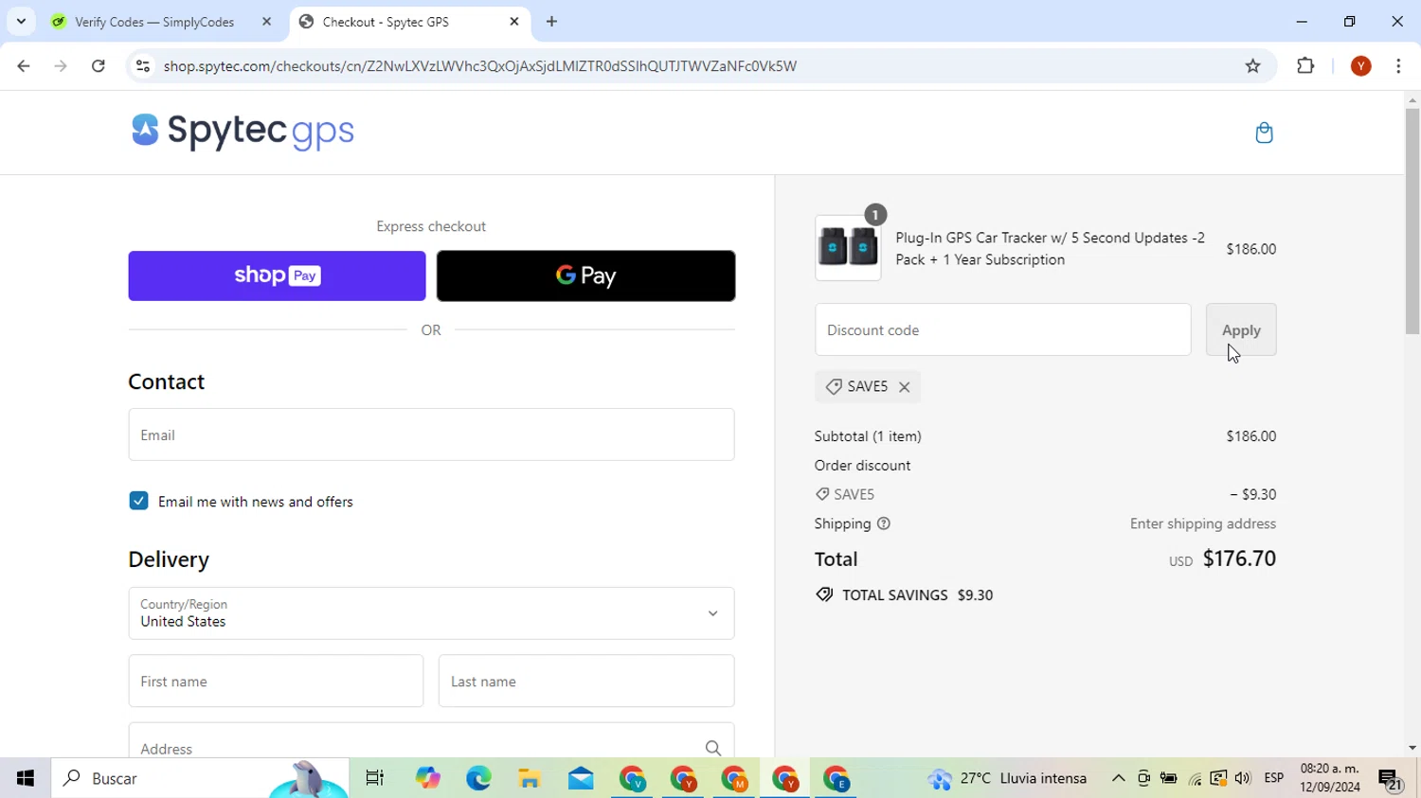
Task: Show hidden system tray icons
Action: tap(1118, 778)
